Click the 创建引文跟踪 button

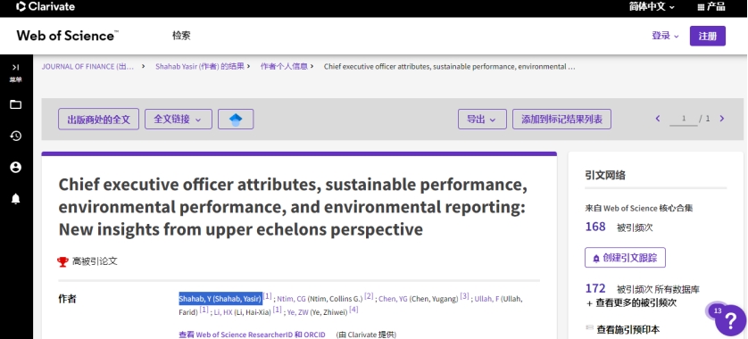(625, 258)
